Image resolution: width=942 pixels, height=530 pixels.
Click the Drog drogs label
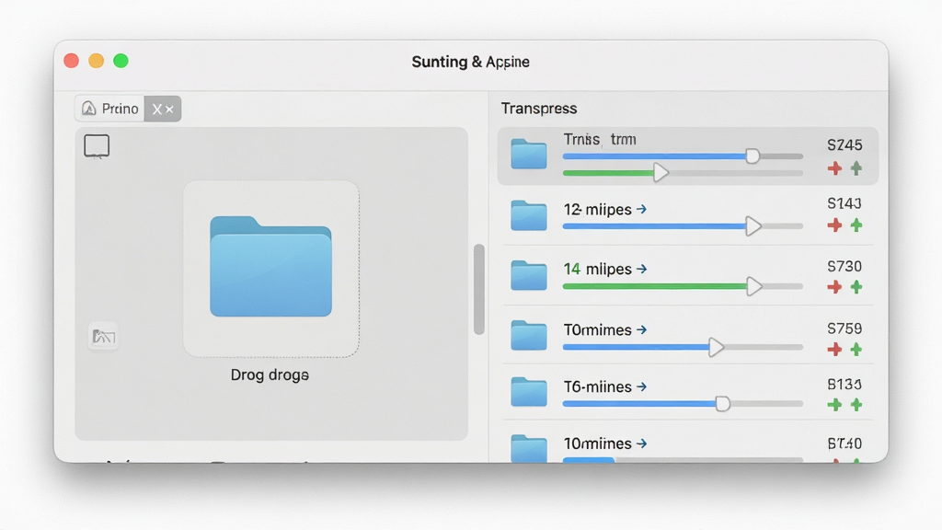pyautogui.click(x=270, y=375)
